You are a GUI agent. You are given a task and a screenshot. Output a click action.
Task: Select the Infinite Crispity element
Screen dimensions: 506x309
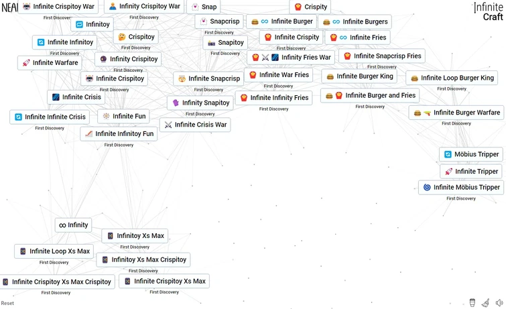coord(291,37)
